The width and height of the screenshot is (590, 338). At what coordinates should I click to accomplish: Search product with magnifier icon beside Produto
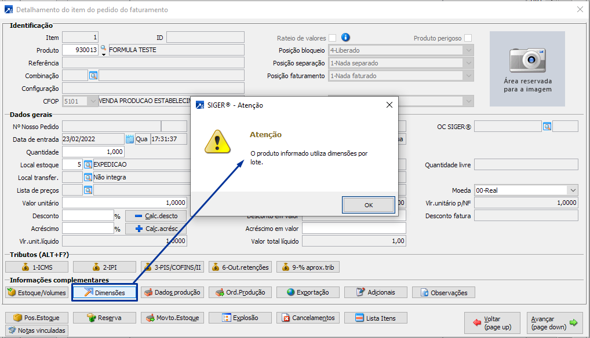pos(103,48)
